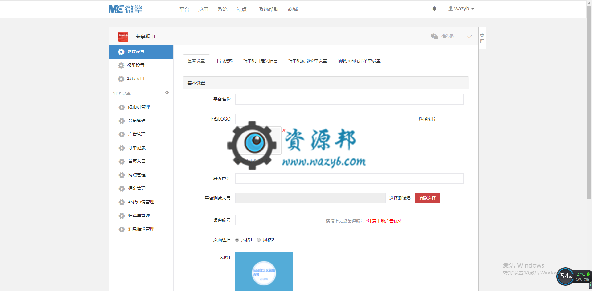Click the 网点管理 gear icon
This screenshot has height=291, width=592.
click(x=122, y=175)
